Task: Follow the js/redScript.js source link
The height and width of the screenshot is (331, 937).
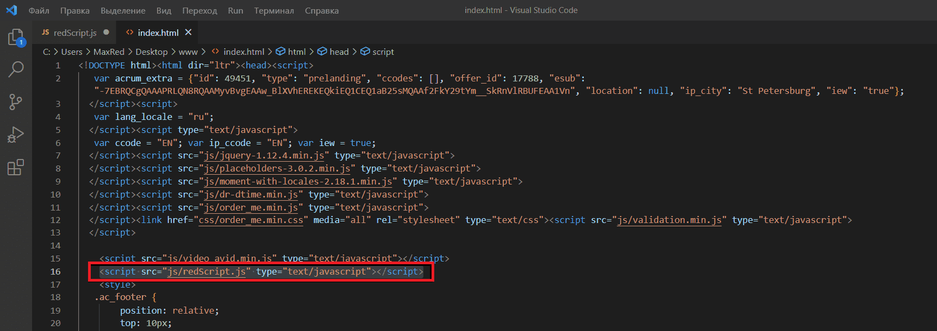Action: click(207, 271)
